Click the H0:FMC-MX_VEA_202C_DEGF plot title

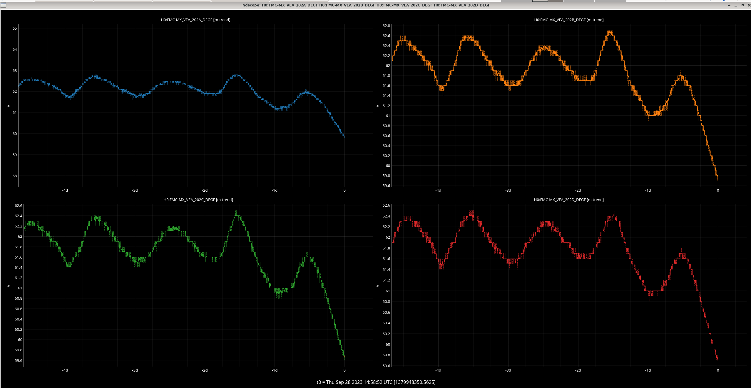tap(198, 200)
